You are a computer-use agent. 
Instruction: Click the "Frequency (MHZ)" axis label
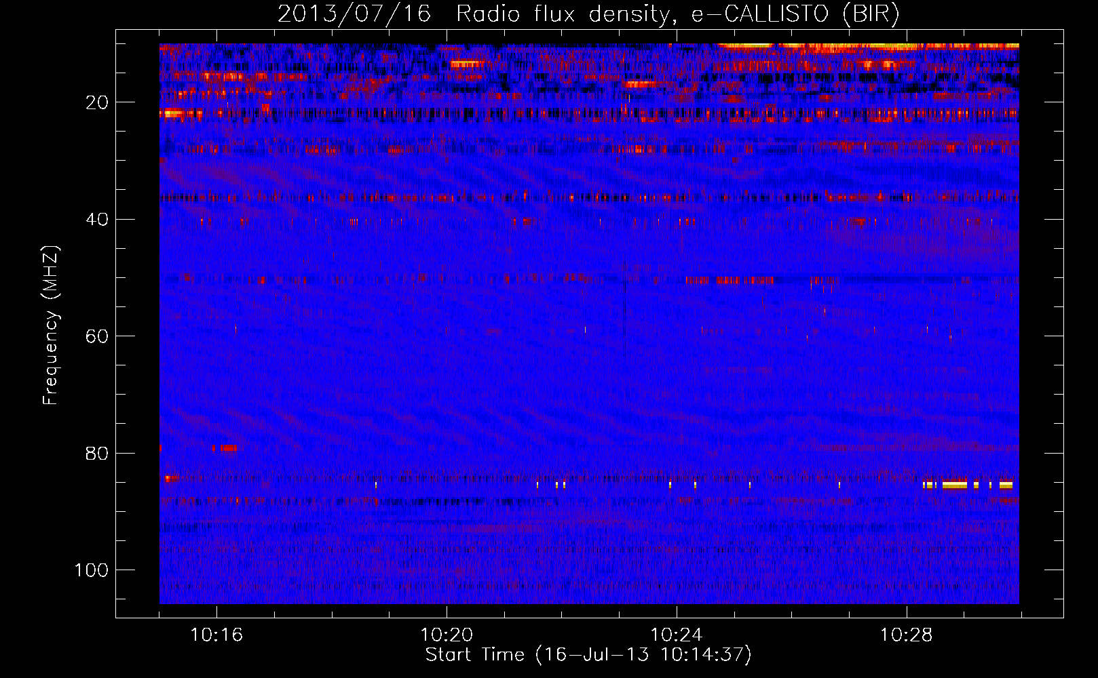[51, 325]
